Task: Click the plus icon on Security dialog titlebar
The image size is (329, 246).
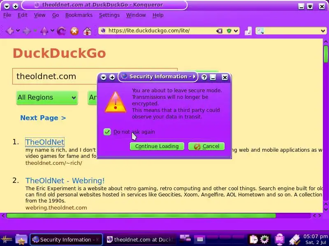Action: tap(112, 77)
